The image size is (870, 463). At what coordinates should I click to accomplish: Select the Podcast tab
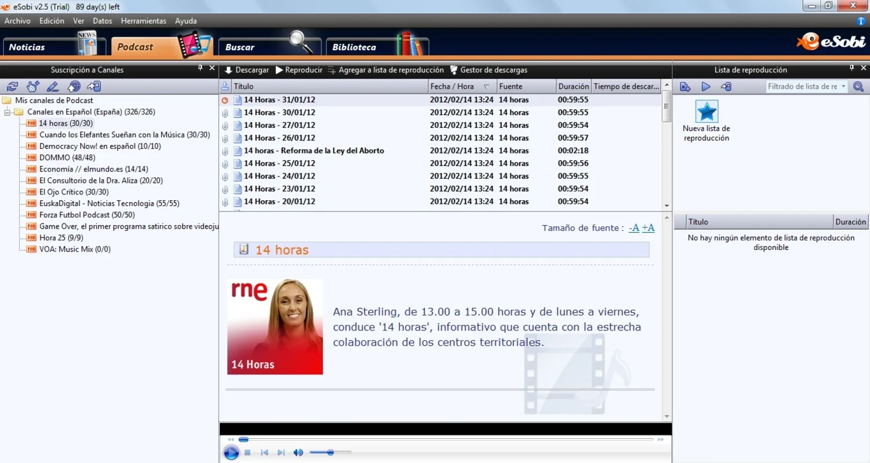tap(162, 46)
